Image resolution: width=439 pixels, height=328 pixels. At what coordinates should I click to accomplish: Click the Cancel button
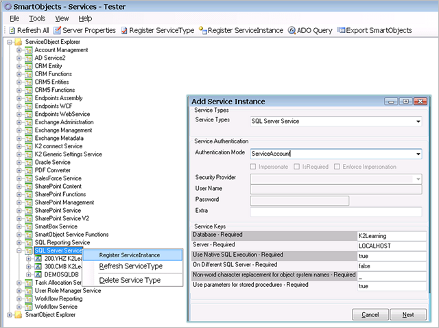click(x=370, y=314)
